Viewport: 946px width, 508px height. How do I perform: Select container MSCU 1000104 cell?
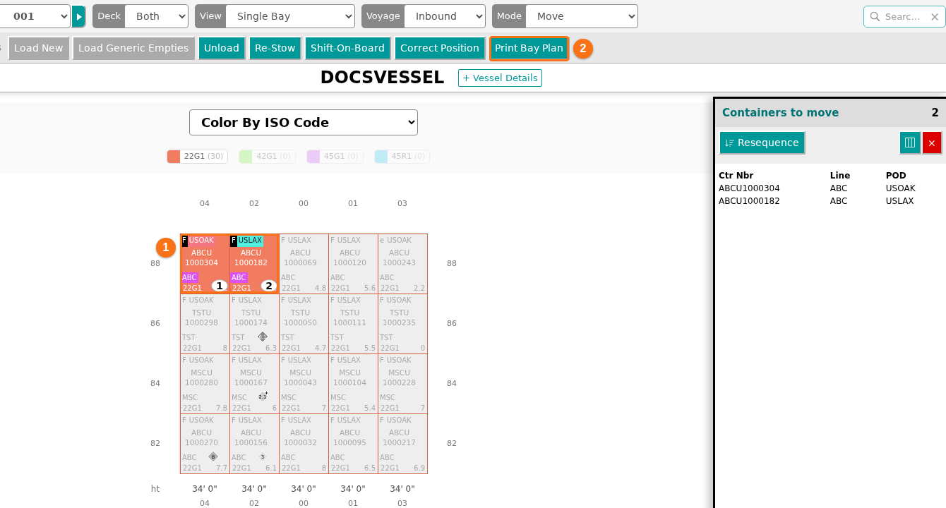tap(353, 384)
